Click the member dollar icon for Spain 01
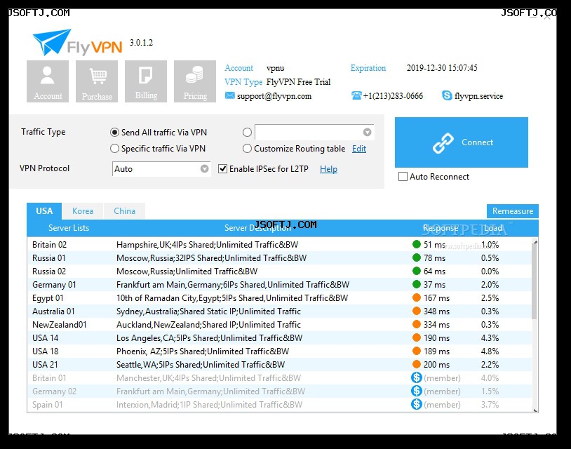Viewport: 571px width, 449px height. [x=417, y=404]
